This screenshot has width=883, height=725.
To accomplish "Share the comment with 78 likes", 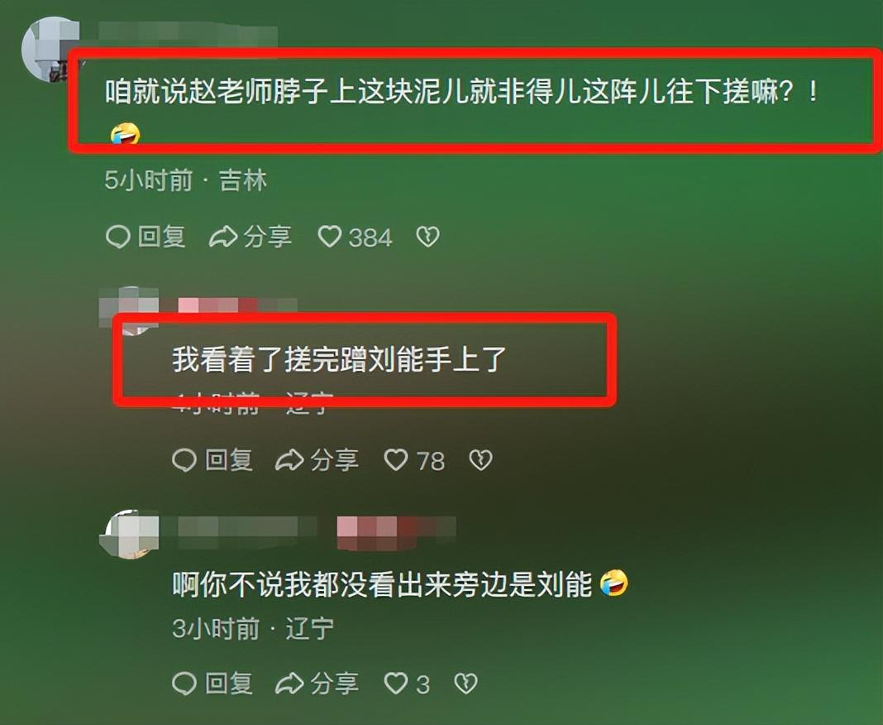I will [317, 461].
